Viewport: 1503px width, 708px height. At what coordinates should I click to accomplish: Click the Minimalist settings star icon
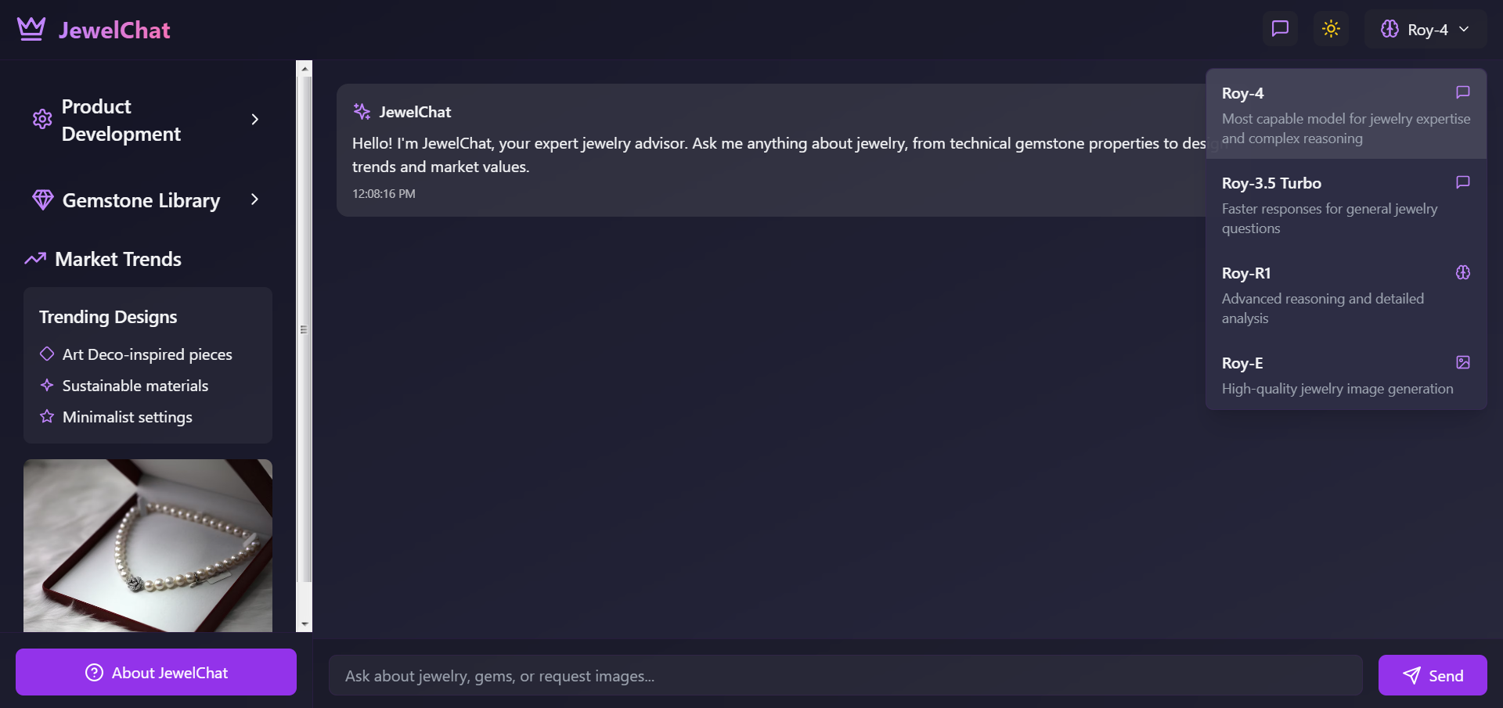pos(47,417)
